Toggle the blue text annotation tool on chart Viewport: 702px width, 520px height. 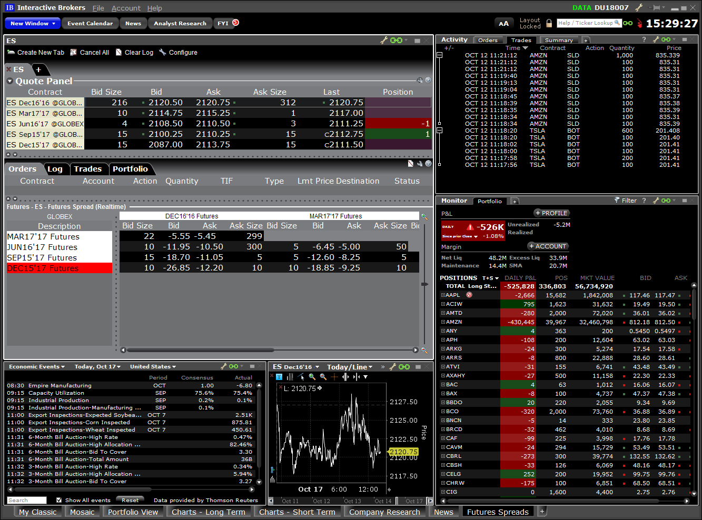coord(279,376)
